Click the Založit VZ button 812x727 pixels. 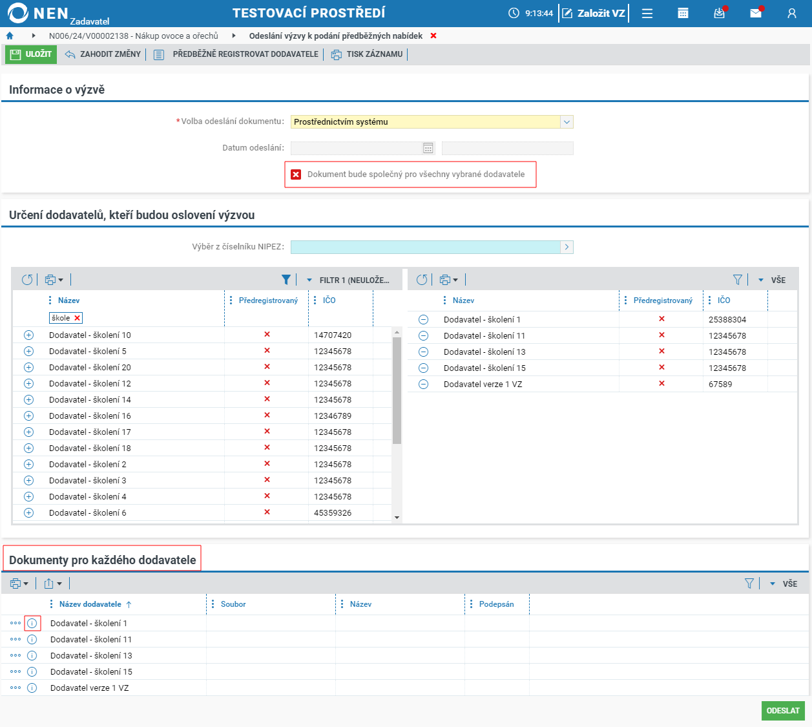coord(594,13)
